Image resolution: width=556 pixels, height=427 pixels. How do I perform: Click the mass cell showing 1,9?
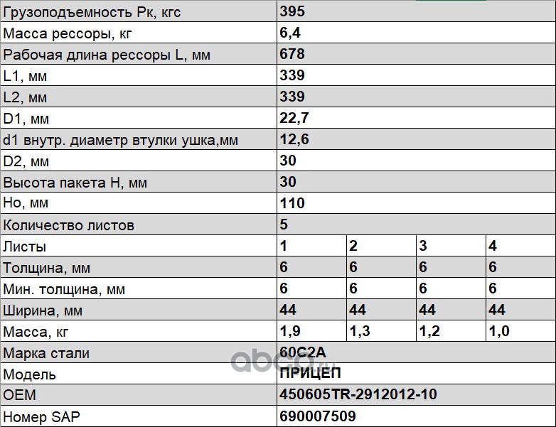(x=289, y=331)
